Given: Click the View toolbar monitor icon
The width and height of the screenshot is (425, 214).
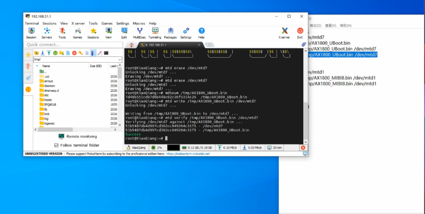Looking at the screenshot, I should point(108,33).
